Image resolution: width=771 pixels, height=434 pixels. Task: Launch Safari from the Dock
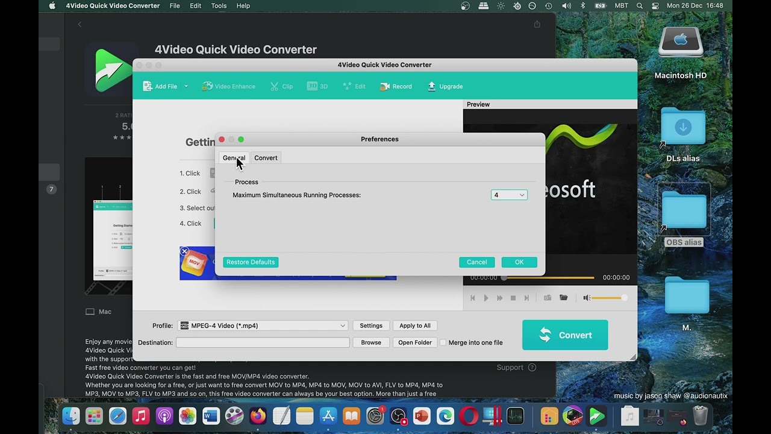pos(117,416)
